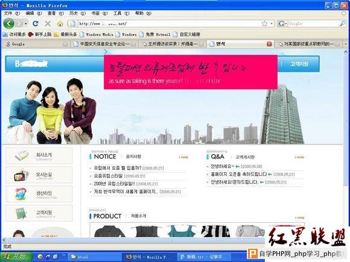Image resolution: width=350 pixels, height=262 pixels.
Task: Open the 고객지원 sidebar button
Action: tap(39, 213)
